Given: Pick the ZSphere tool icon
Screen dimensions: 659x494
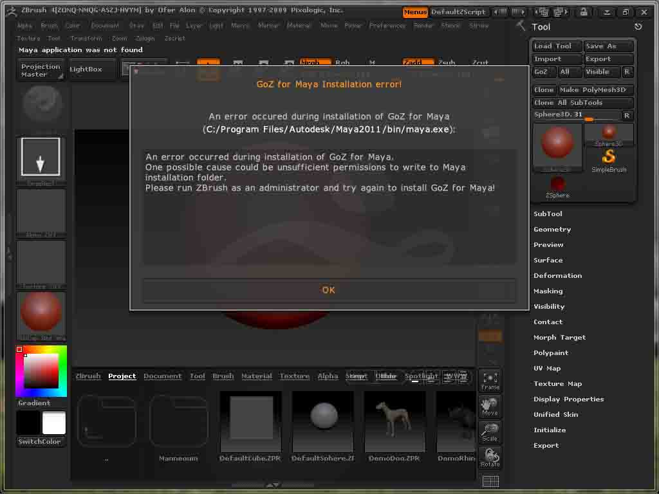Looking at the screenshot, I should [557, 187].
